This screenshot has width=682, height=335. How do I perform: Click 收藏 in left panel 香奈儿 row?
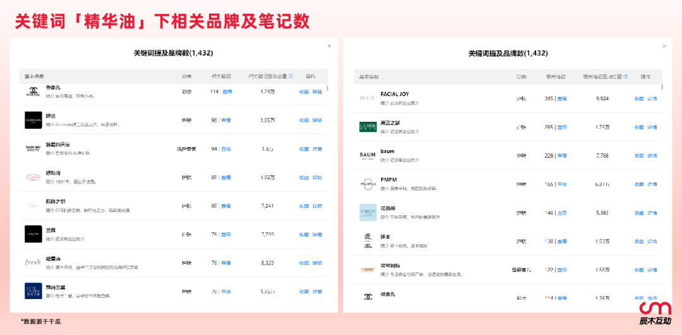pyautogui.click(x=304, y=91)
